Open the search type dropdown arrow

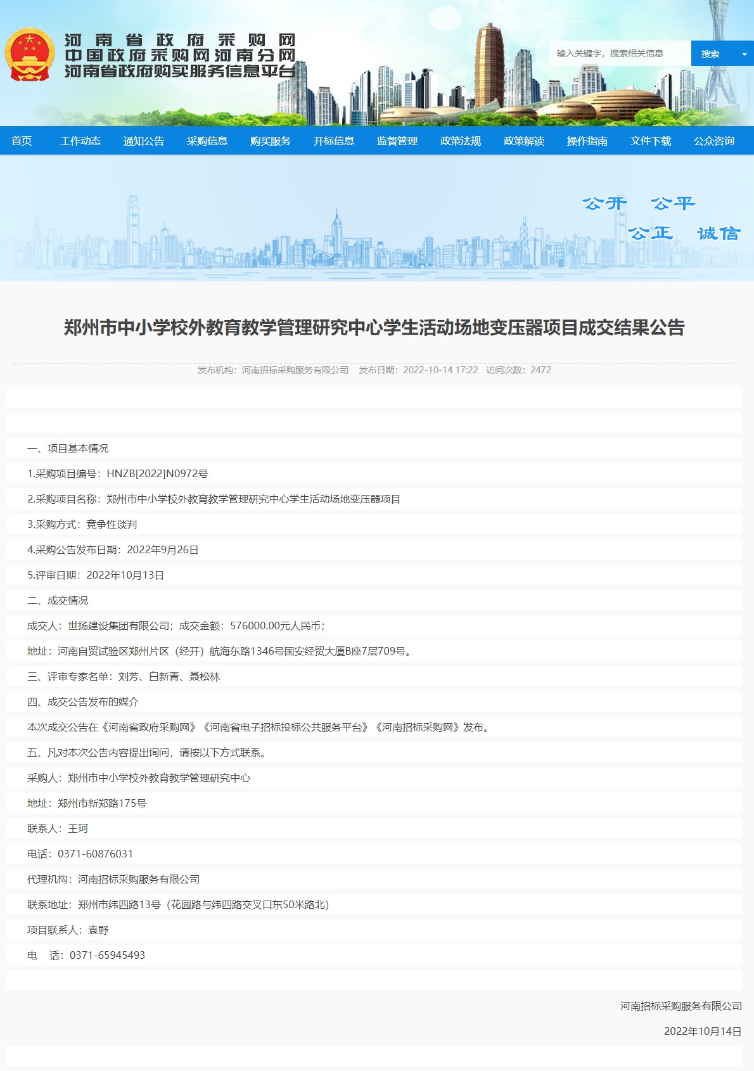coord(744,54)
